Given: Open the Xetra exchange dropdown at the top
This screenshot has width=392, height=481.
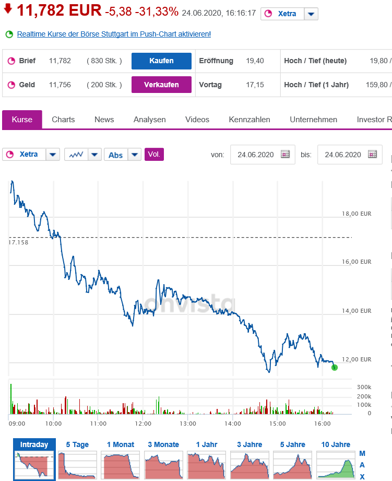Looking at the screenshot, I should [x=311, y=14].
